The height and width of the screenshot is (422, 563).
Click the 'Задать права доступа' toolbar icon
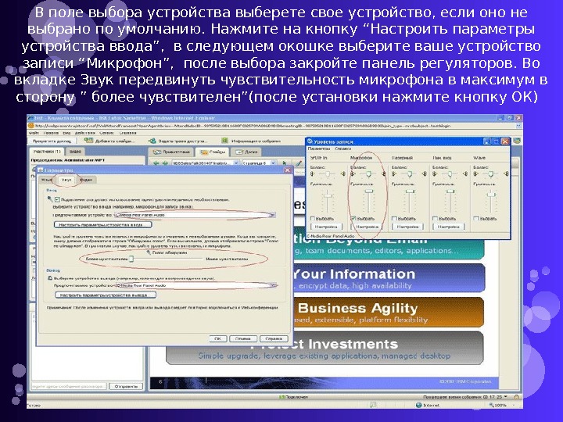coord(152,141)
